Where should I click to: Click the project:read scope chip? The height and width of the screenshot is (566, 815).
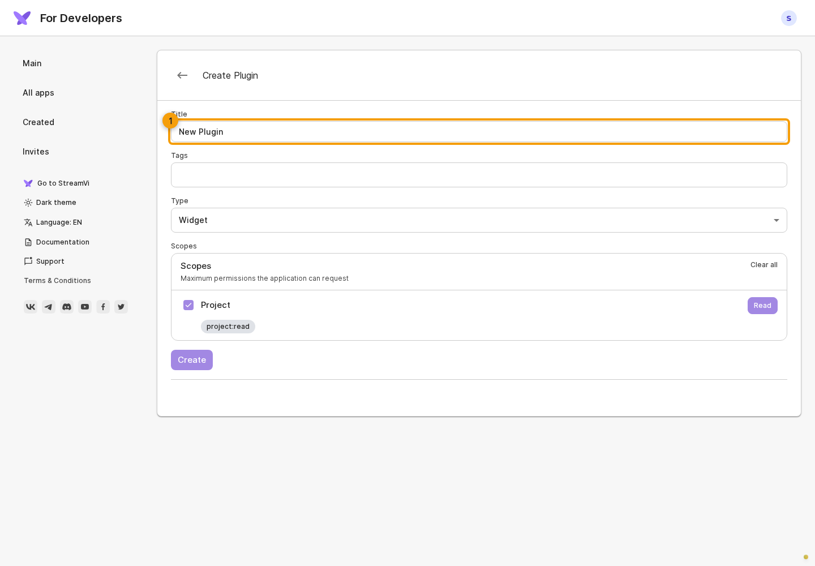click(x=228, y=327)
